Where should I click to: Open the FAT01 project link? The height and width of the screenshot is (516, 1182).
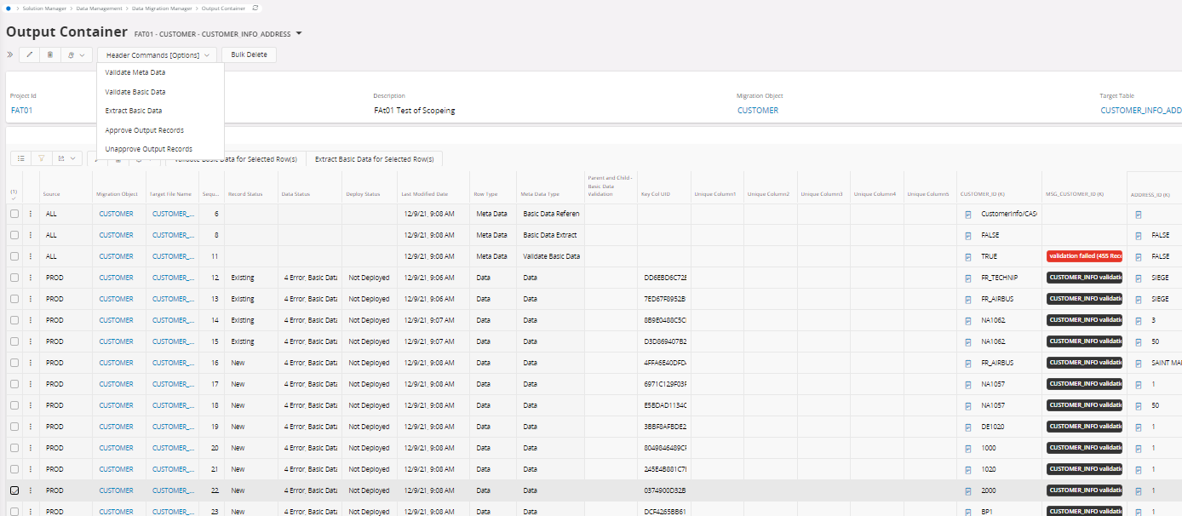click(21, 111)
